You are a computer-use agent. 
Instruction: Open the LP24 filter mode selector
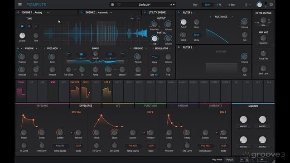196,35
